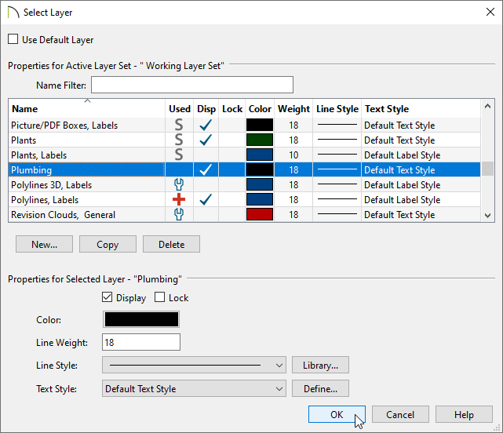Image resolution: width=503 pixels, height=433 pixels.
Task: Open Help for this dialog
Action: tap(464, 414)
